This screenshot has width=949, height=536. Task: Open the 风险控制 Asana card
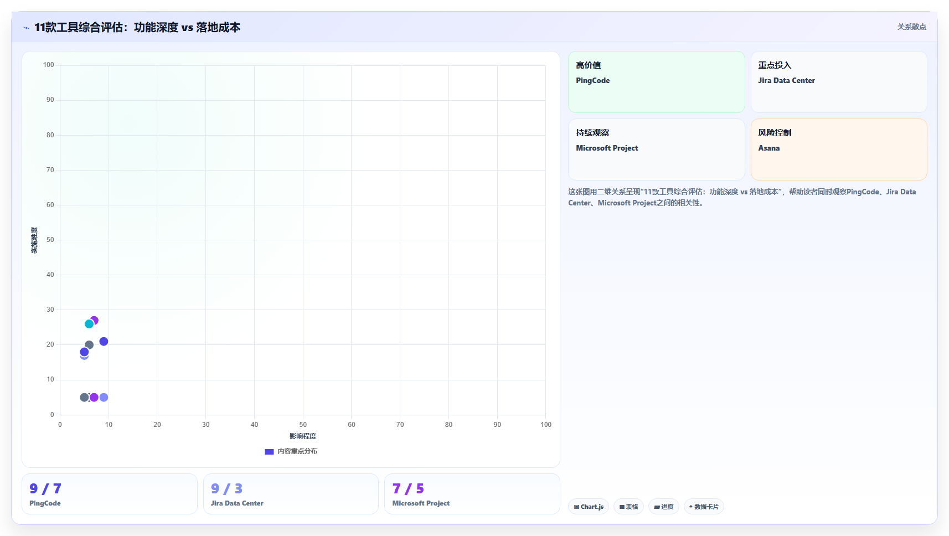[x=839, y=150]
